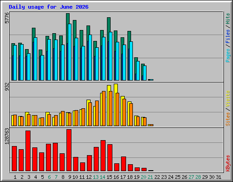Click day 25 on the date axis
This screenshot has height=182, width=233.
pyautogui.click(x=177, y=177)
